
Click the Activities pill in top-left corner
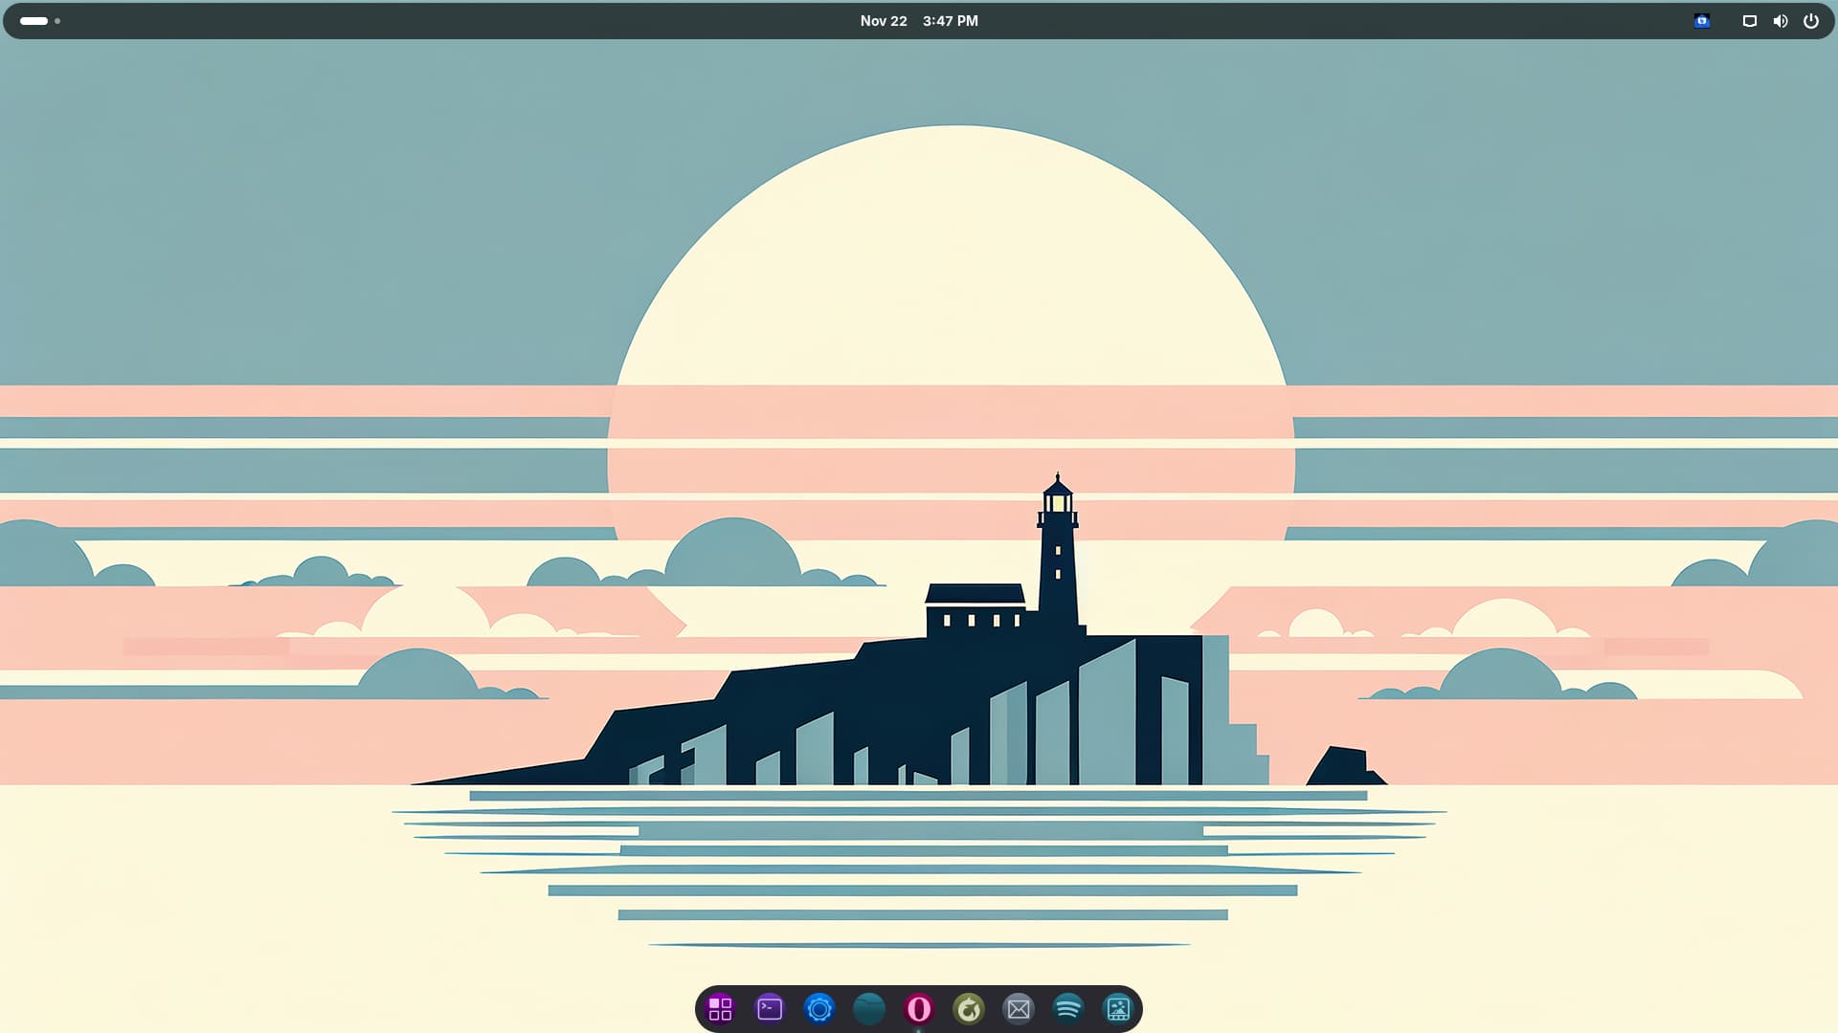click(x=34, y=21)
